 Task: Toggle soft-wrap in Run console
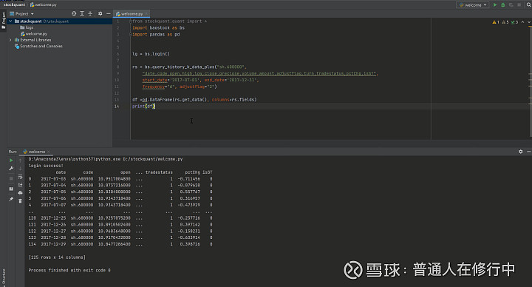(21, 177)
